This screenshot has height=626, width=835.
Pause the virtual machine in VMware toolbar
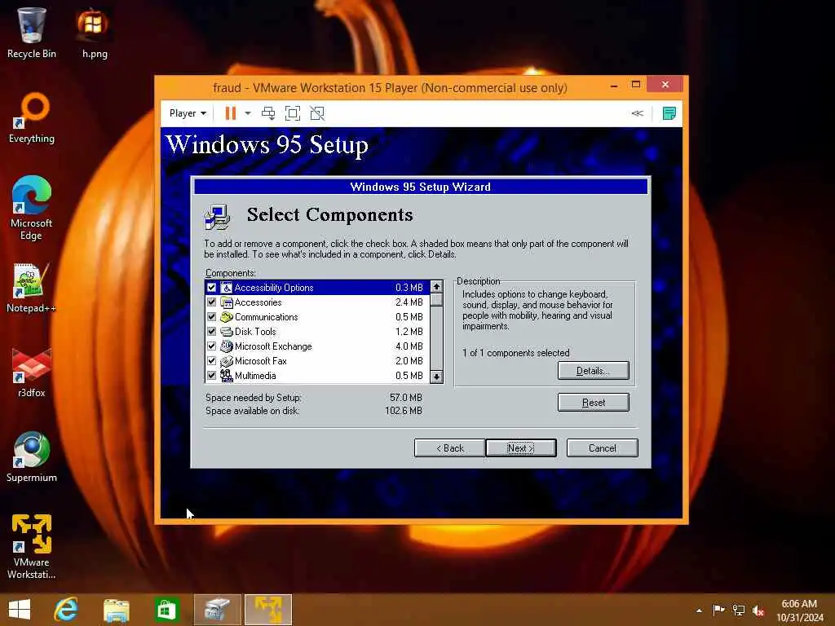click(x=231, y=113)
